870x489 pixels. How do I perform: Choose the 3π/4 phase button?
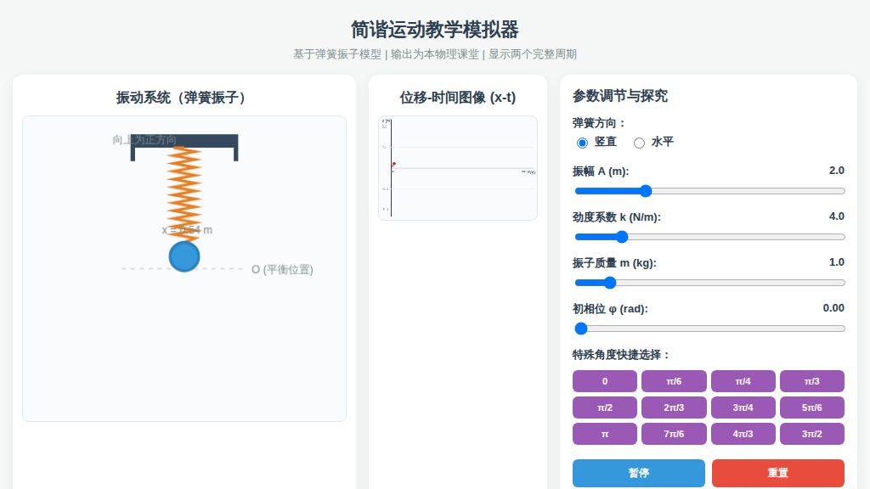coord(743,407)
